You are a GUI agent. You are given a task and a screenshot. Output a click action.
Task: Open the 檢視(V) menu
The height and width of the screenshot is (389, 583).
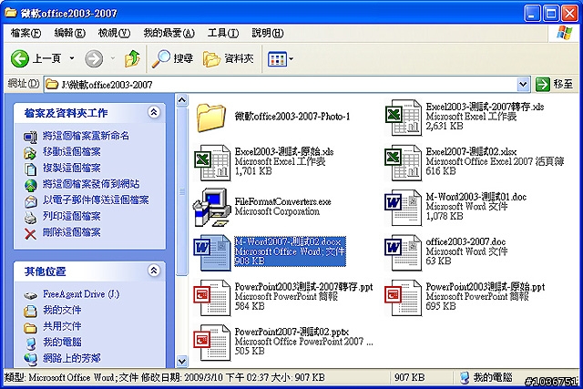click(114, 33)
